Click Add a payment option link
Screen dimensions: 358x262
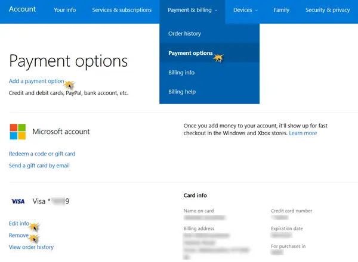click(36, 81)
